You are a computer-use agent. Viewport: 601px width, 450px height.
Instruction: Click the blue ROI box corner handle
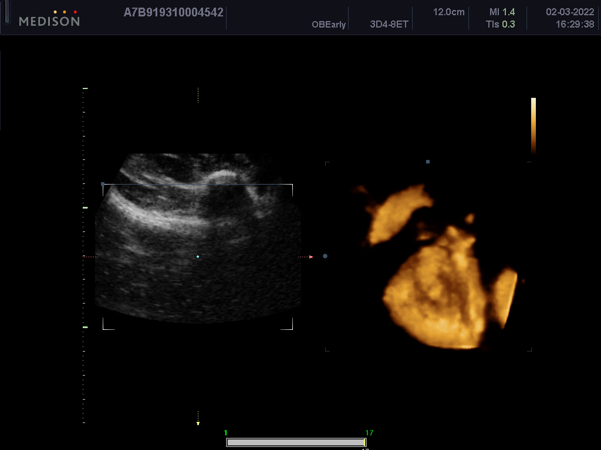(103, 184)
